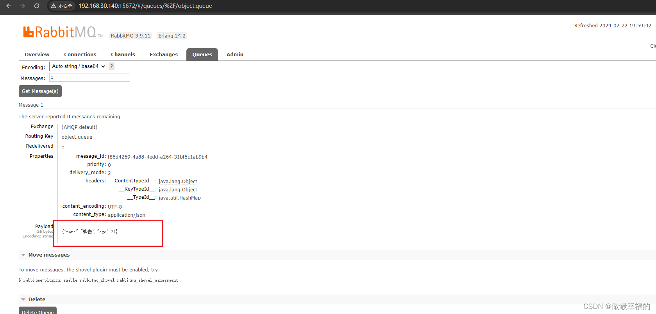The image size is (656, 314).
Task: Click the Redelivered indicator circle
Action: (x=63, y=147)
